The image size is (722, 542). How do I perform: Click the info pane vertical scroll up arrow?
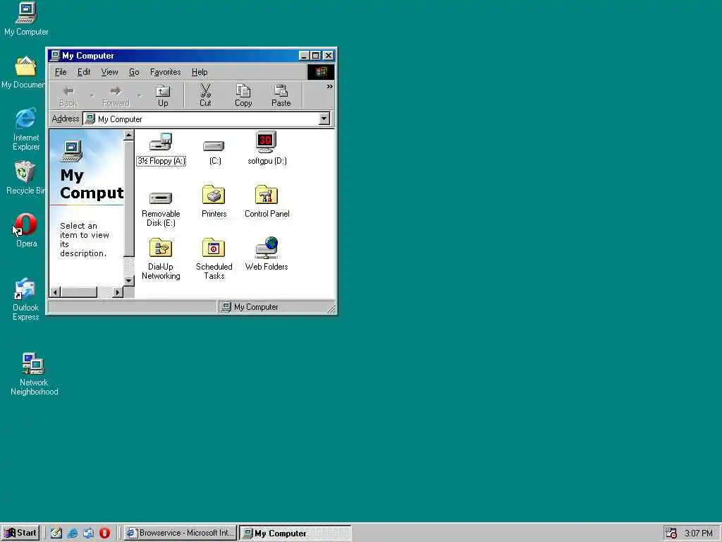[129, 135]
